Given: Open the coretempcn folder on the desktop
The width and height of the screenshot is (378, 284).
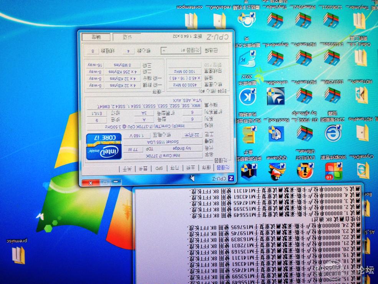Looking at the screenshot, I should point(191,20).
